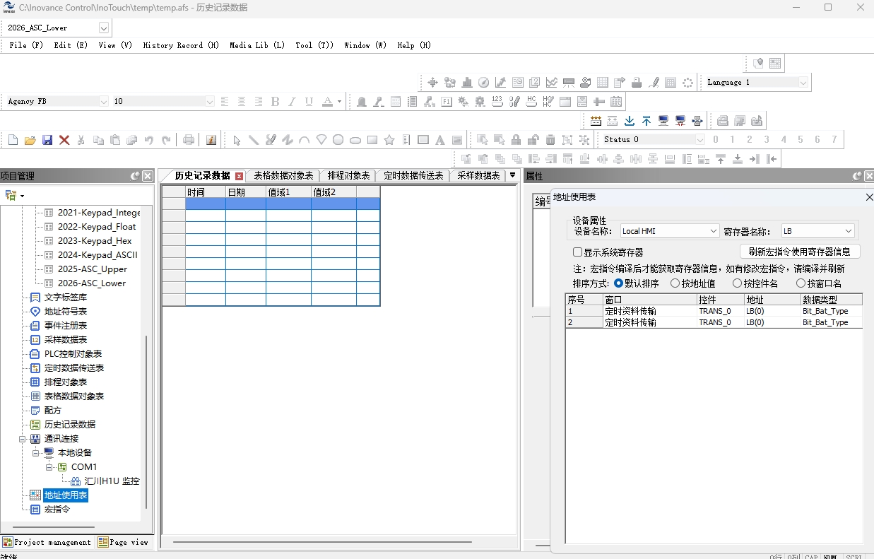Screen dimensions: 874x559
Task: Click 刷新宏指令使用寄存器信息 button
Action: [x=800, y=252]
